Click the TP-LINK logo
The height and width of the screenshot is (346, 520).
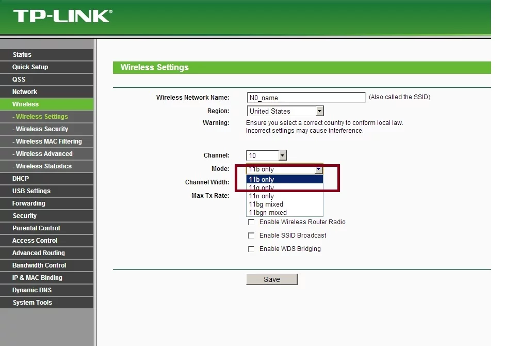click(x=63, y=17)
